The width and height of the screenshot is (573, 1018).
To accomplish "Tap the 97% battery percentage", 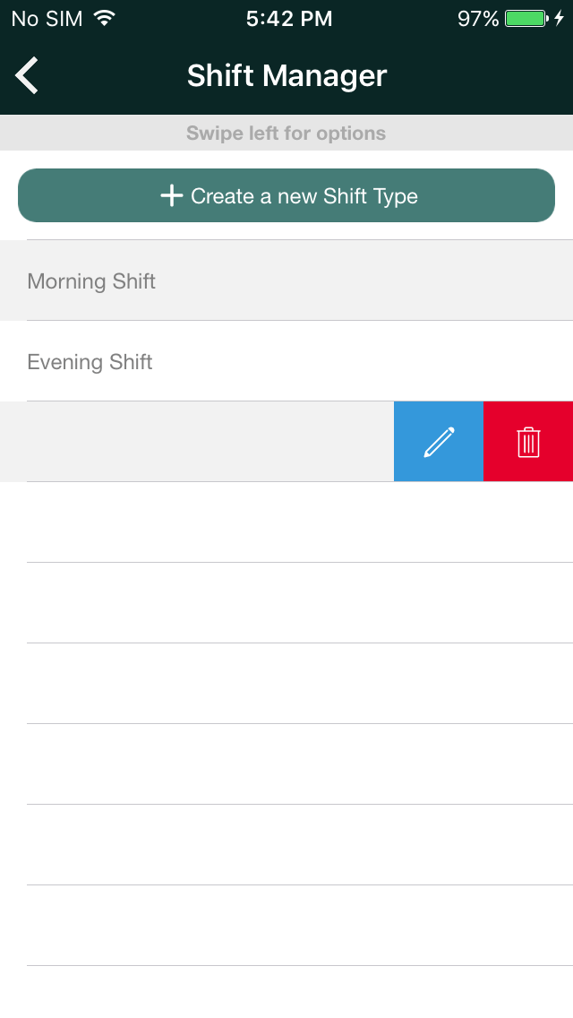I will click(x=477, y=19).
